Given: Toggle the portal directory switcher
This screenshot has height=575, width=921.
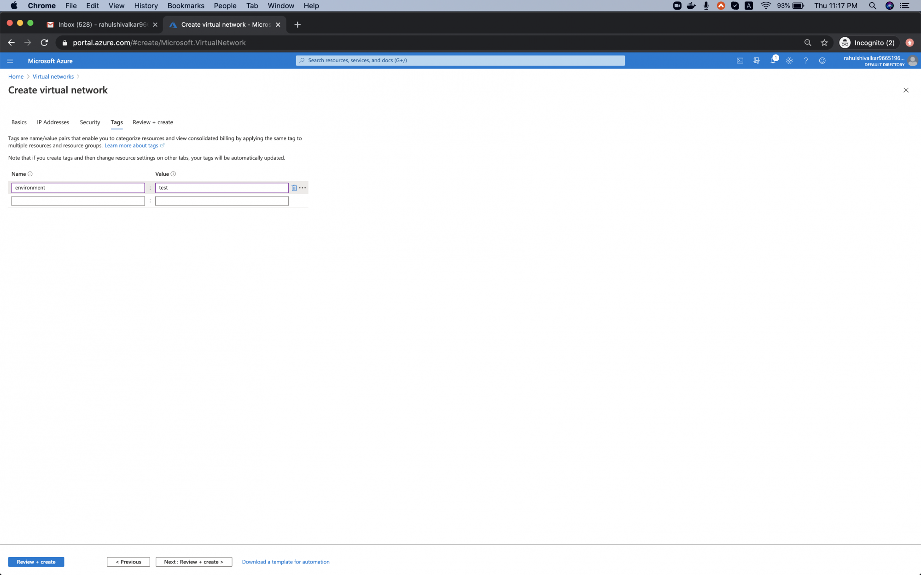Looking at the screenshot, I should click(x=757, y=60).
